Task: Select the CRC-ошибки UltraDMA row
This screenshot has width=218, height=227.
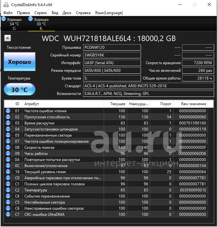Action: click(106, 214)
